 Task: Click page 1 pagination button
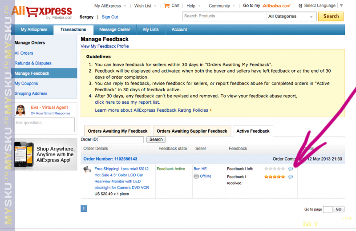click(84, 208)
